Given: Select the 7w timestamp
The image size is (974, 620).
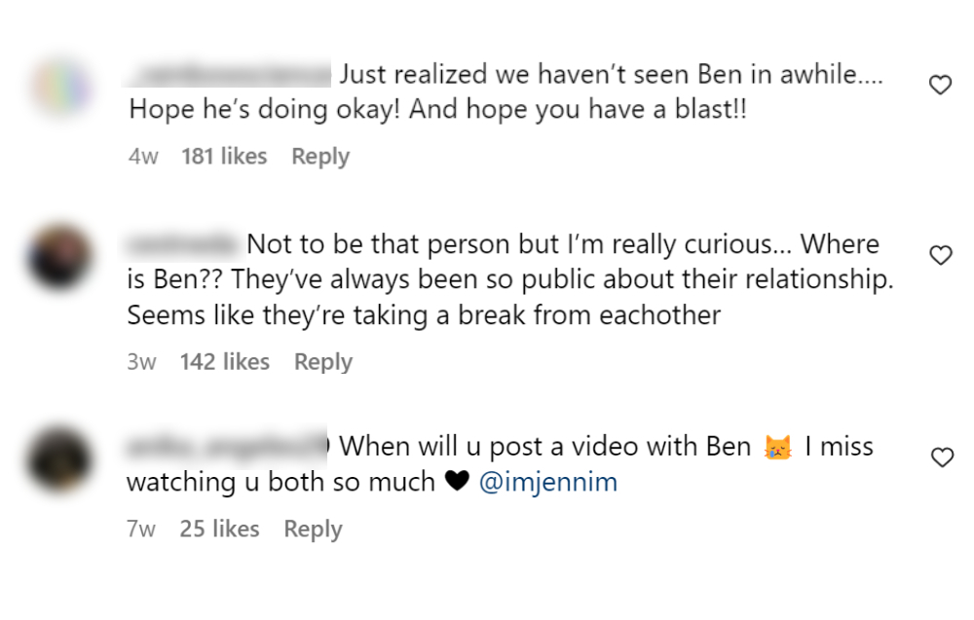Looking at the screenshot, I should 141,529.
